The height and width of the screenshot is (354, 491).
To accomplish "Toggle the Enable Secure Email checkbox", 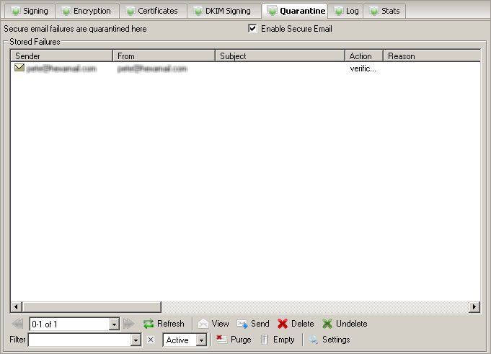I will (x=252, y=29).
